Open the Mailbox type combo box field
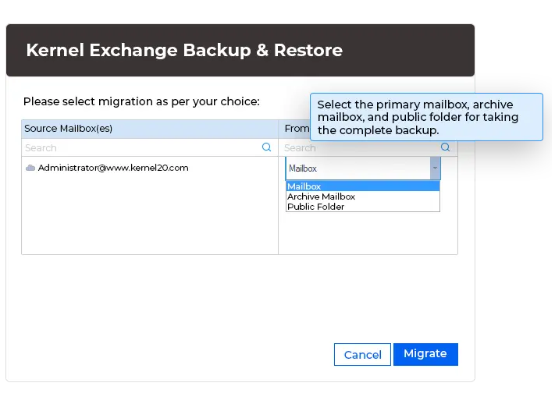 pos(358,168)
